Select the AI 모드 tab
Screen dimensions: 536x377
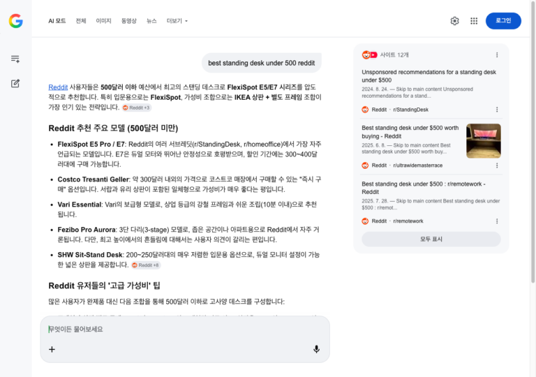tap(57, 21)
